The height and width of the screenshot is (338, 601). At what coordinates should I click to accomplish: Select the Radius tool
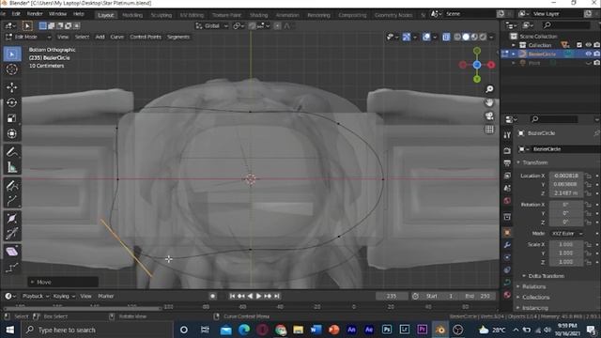tap(12, 218)
